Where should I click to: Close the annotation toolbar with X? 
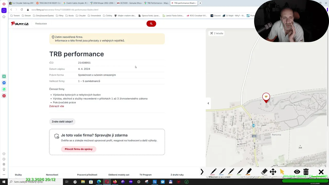pos(321,172)
